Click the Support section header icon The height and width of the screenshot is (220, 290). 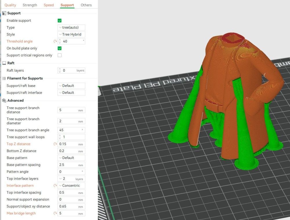point(4,13)
